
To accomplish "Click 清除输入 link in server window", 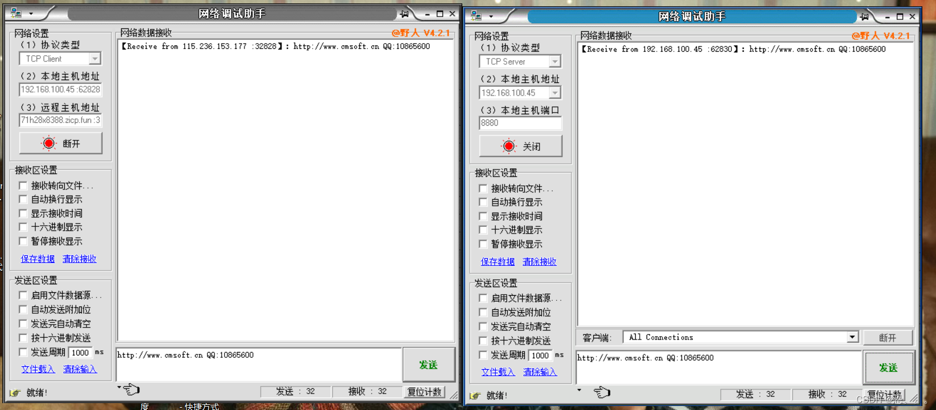I will (540, 372).
